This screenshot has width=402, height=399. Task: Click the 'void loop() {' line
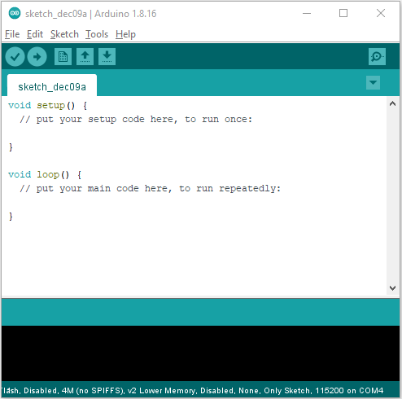click(45, 174)
